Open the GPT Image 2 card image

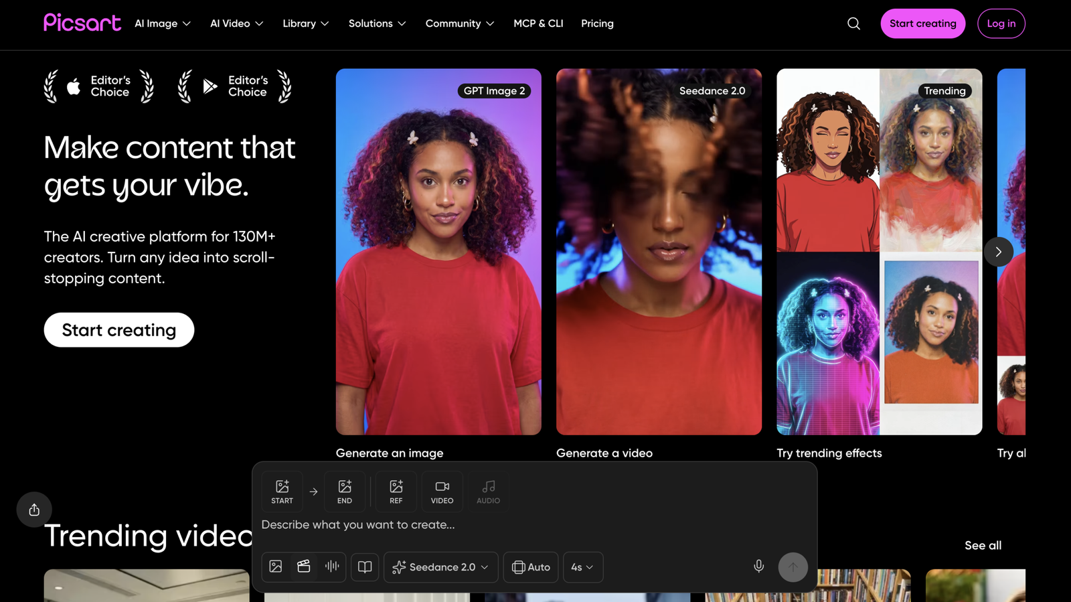pos(438,252)
